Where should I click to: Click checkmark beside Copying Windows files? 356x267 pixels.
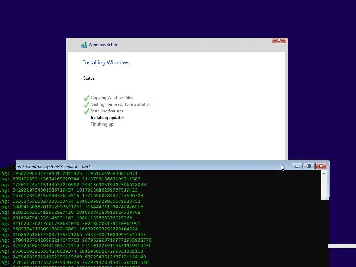point(86,98)
